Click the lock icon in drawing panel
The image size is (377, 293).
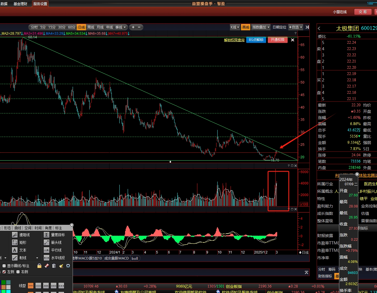(39, 266)
